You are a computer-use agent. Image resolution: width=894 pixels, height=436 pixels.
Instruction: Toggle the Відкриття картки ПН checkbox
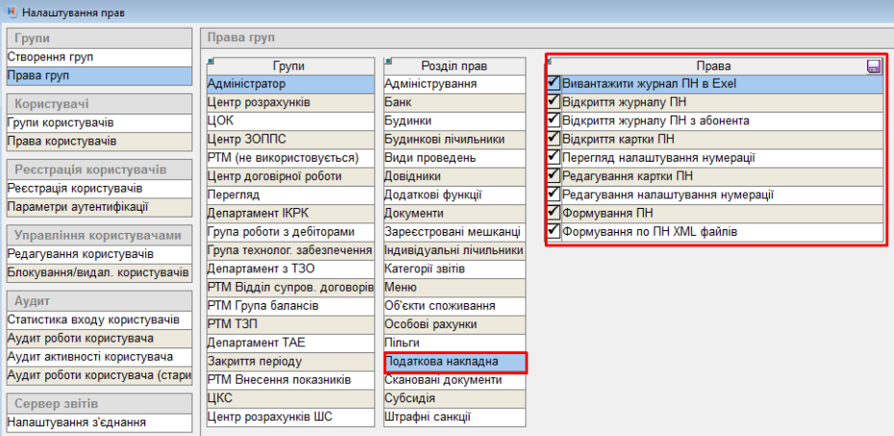click(x=553, y=139)
